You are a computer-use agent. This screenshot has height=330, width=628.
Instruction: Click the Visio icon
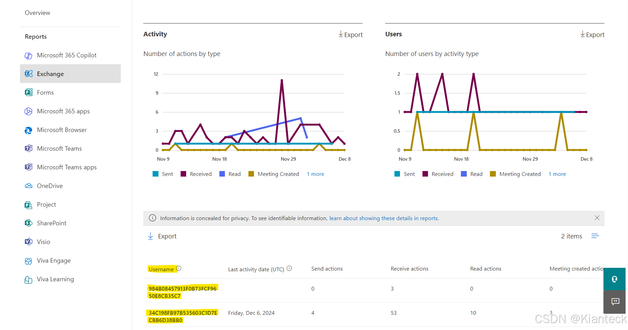28,242
